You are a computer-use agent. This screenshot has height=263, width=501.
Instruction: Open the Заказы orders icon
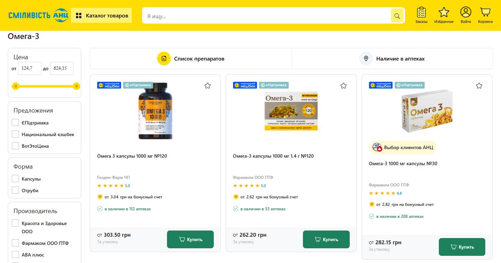pos(421,15)
